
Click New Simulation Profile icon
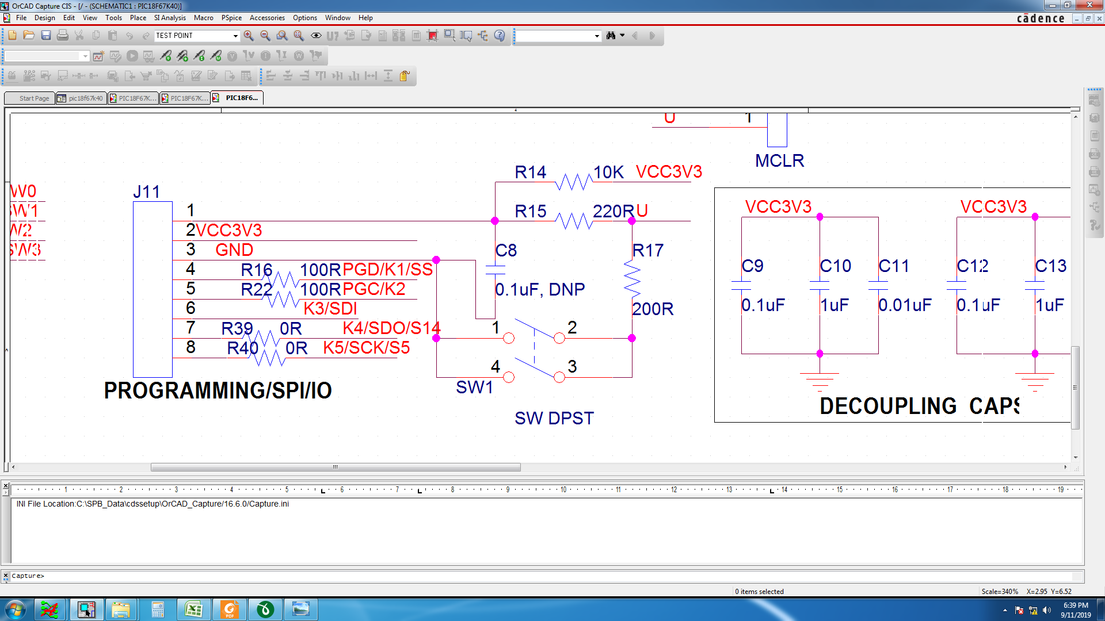(98, 56)
